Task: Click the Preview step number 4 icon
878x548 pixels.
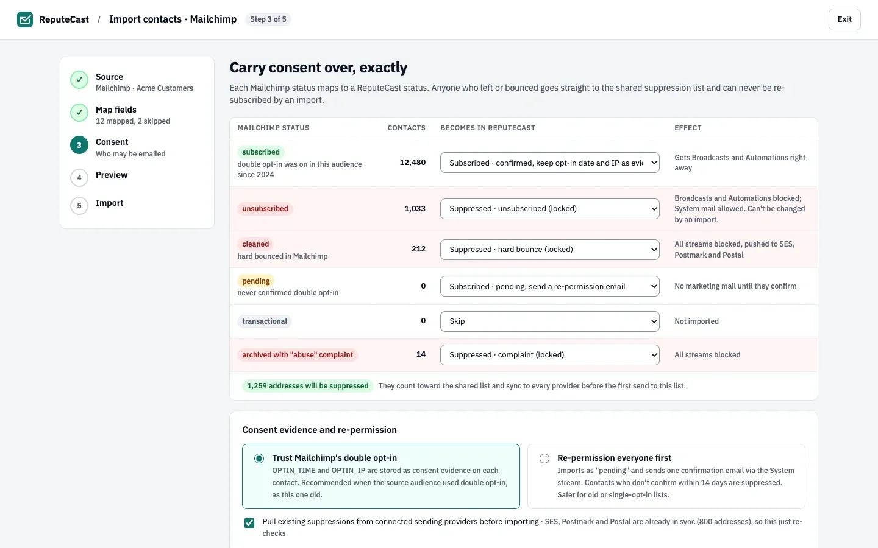Action: tap(79, 178)
